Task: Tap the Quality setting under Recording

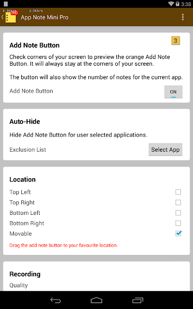Action: click(x=18, y=285)
